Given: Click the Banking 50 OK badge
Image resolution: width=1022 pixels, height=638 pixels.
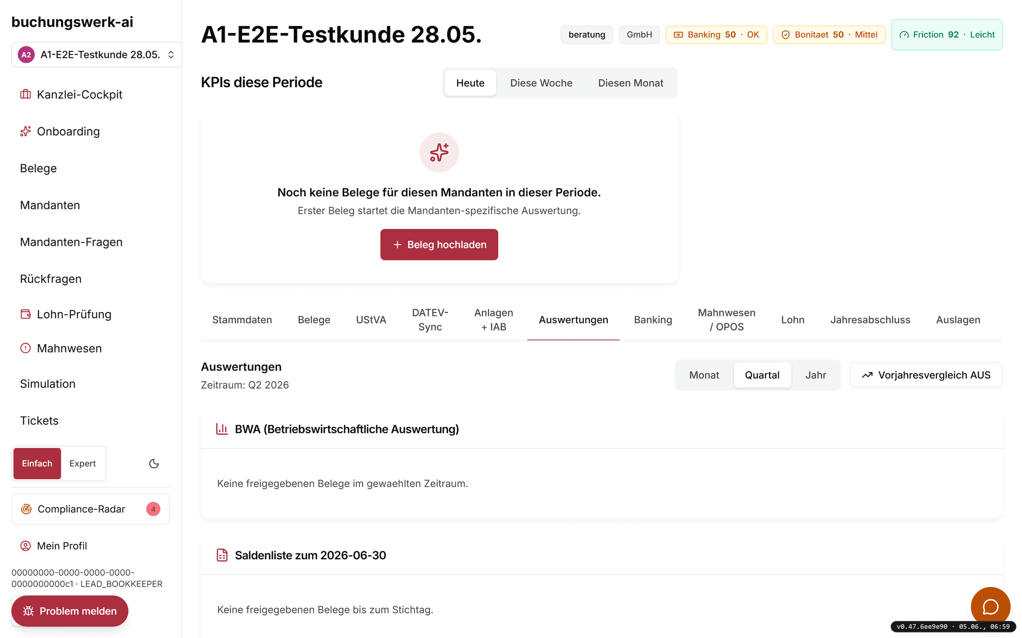Looking at the screenshot, I should 716,35.
